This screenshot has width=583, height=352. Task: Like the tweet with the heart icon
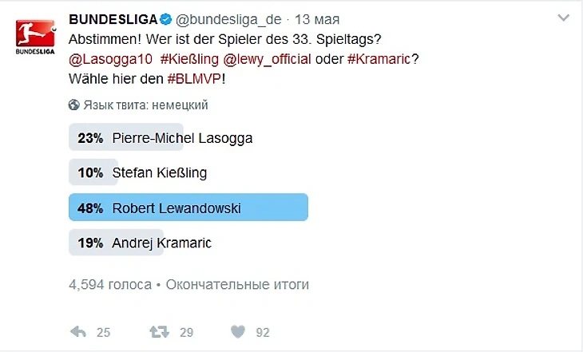tap(237, 332)
